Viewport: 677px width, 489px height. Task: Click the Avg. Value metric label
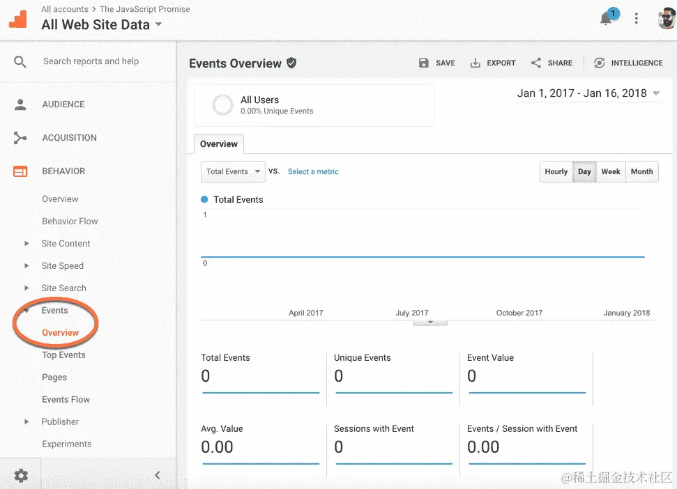click(x=222, y=429)
